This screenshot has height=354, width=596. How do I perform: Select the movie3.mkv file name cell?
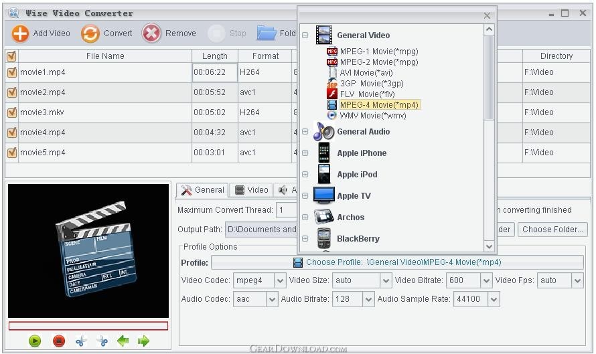click(x=105, y=112)
